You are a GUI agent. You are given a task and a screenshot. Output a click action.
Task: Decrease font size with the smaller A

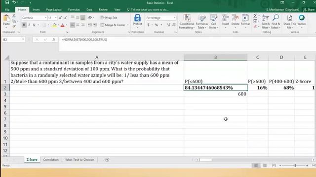[x=66, y=18]
